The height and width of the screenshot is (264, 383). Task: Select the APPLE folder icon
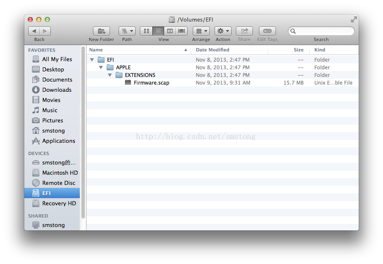tap(110, 67)
